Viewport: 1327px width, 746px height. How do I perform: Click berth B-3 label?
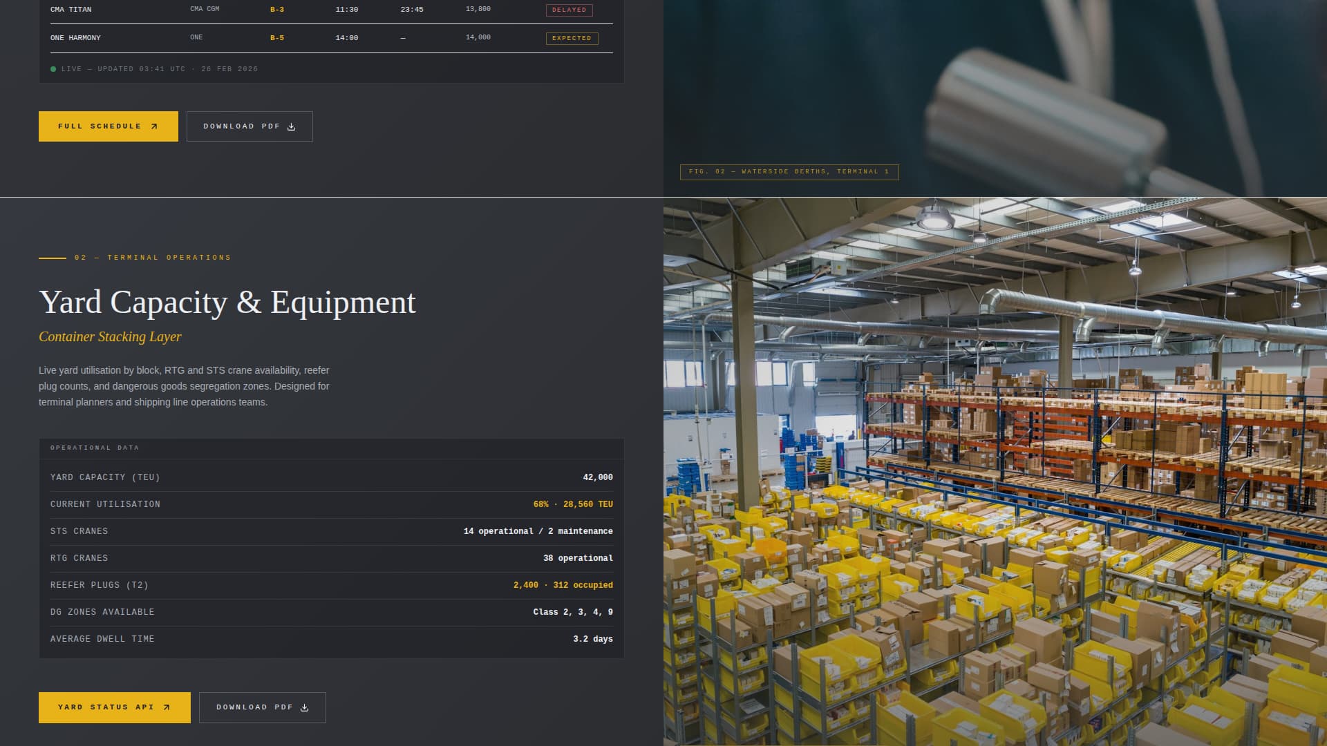(277, 10)
